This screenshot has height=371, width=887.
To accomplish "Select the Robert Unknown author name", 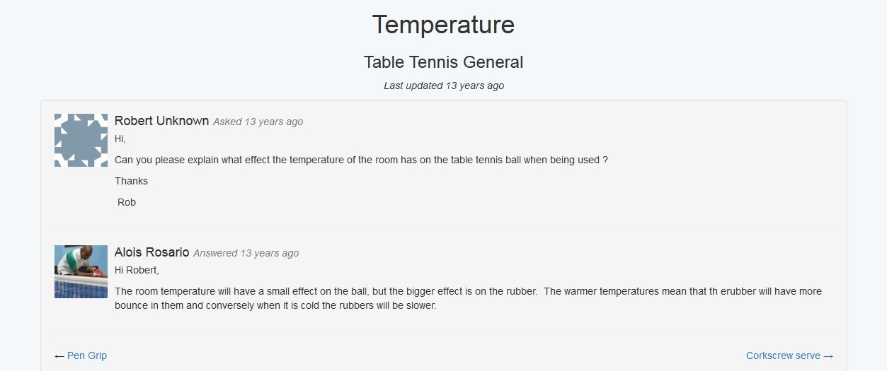I will click(x=161, y=121).
